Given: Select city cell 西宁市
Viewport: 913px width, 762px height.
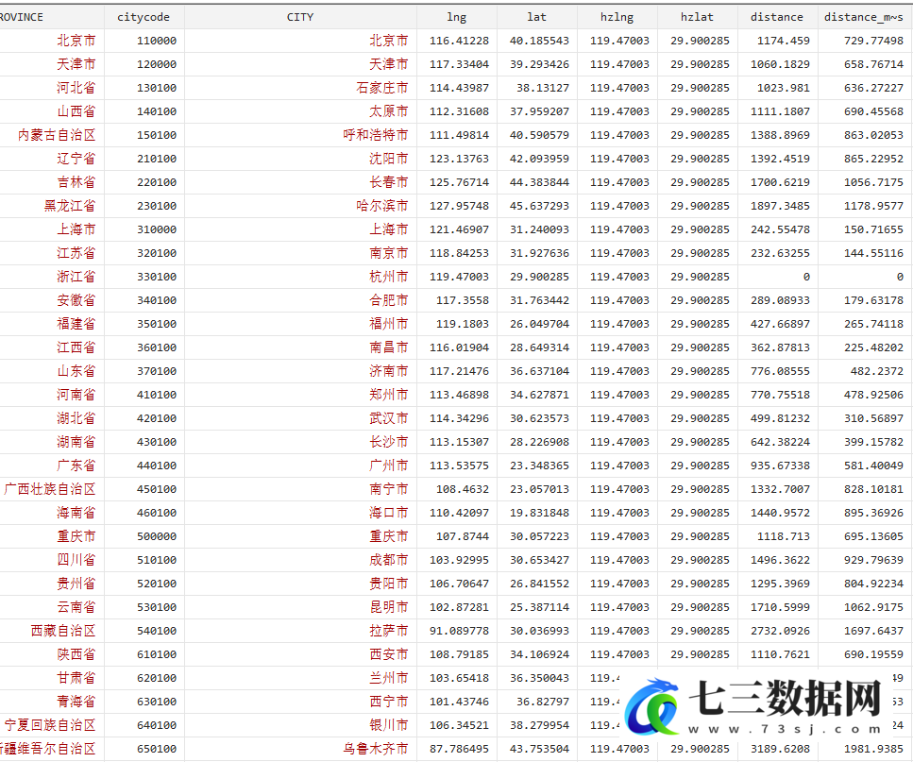Looking at the screenshot, I should pos(389,702).
